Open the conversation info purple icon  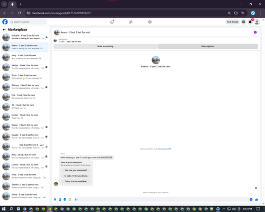point(255,32)
